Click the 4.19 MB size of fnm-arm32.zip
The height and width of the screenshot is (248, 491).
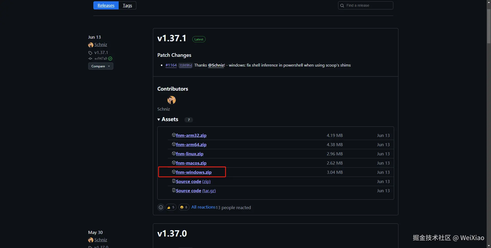click(334, 135)
